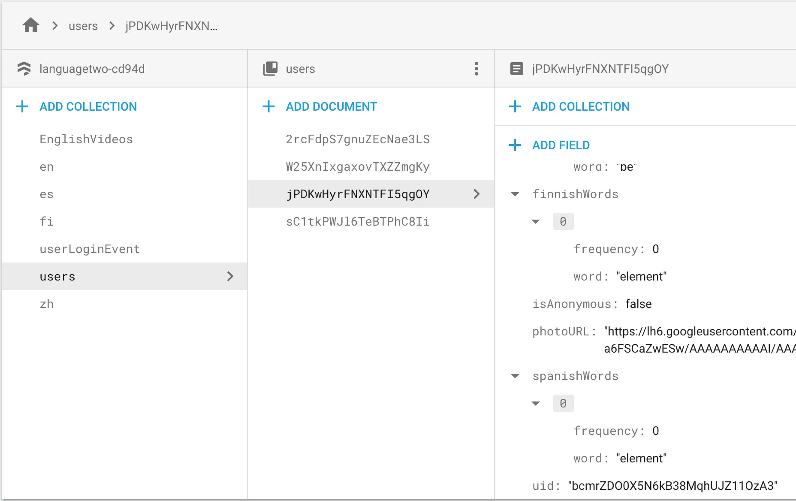This screenshot has height=501, width=796.
Task: Open the userLoginEvent collection
Action: click(x=90, y=249)
